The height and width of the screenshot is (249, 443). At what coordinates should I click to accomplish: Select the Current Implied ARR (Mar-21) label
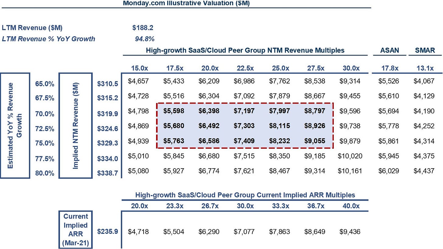(x=75, y=230)
